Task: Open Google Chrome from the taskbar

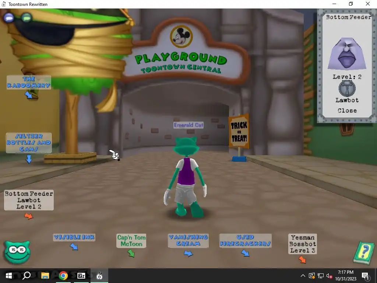Action: point(63,276)
